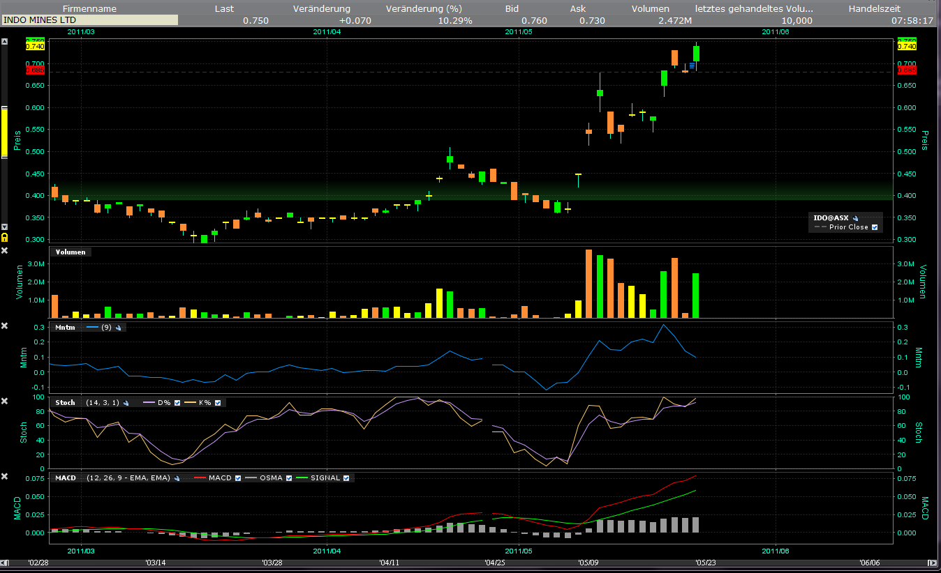
Task: Uncheck the SIGNAL line checkbox
Action: pyautogui.click(x=346, y=478)
